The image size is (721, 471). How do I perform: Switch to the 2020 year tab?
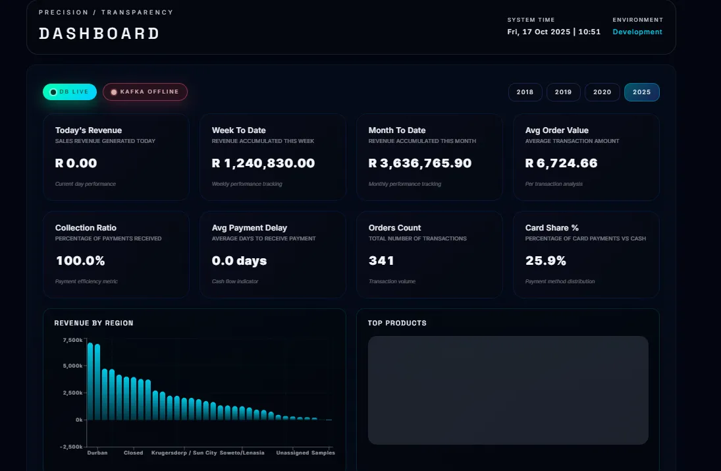[602, 92]
